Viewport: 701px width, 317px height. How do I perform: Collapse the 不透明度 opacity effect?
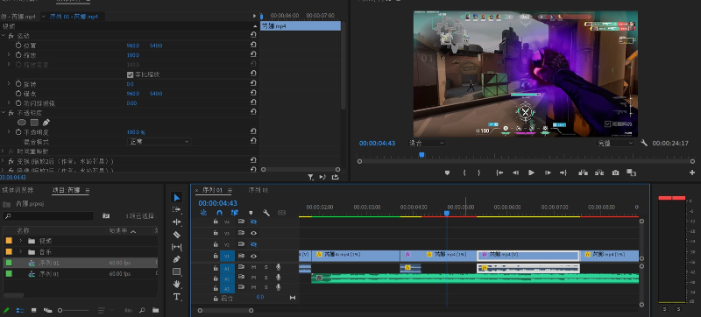(x=4, y=112)
